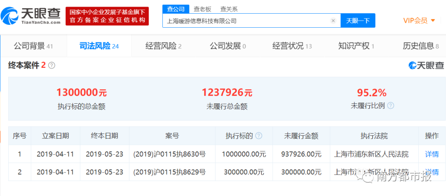The height and width of the screenshot is (196, 446).
Task: Click the 案号 column header
Action: (x=172, y=136)
